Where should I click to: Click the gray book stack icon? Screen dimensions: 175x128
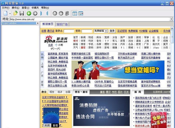click(x=67, y=14)
